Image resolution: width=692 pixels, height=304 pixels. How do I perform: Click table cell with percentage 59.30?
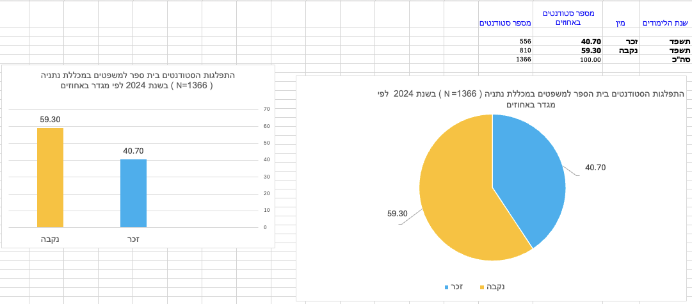[568, 51]
